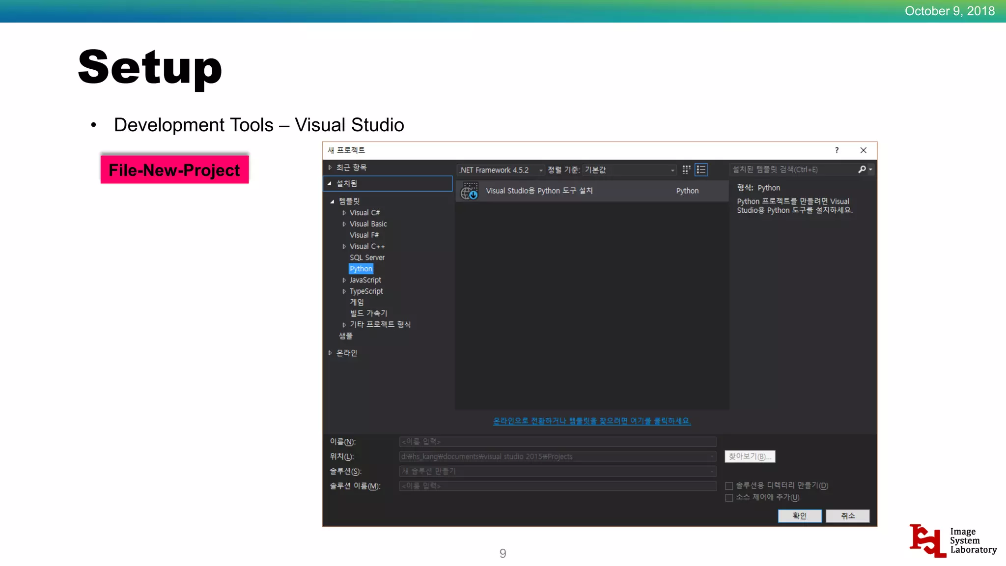Expand the TypeScript node arrow
The image size is (1006, 566).
point(344,291)
